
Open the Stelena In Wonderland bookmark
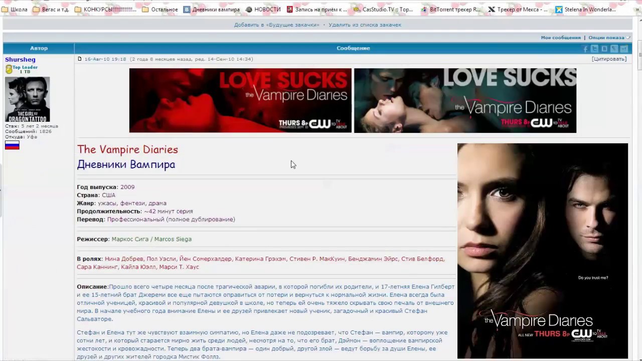click(585, 10)
